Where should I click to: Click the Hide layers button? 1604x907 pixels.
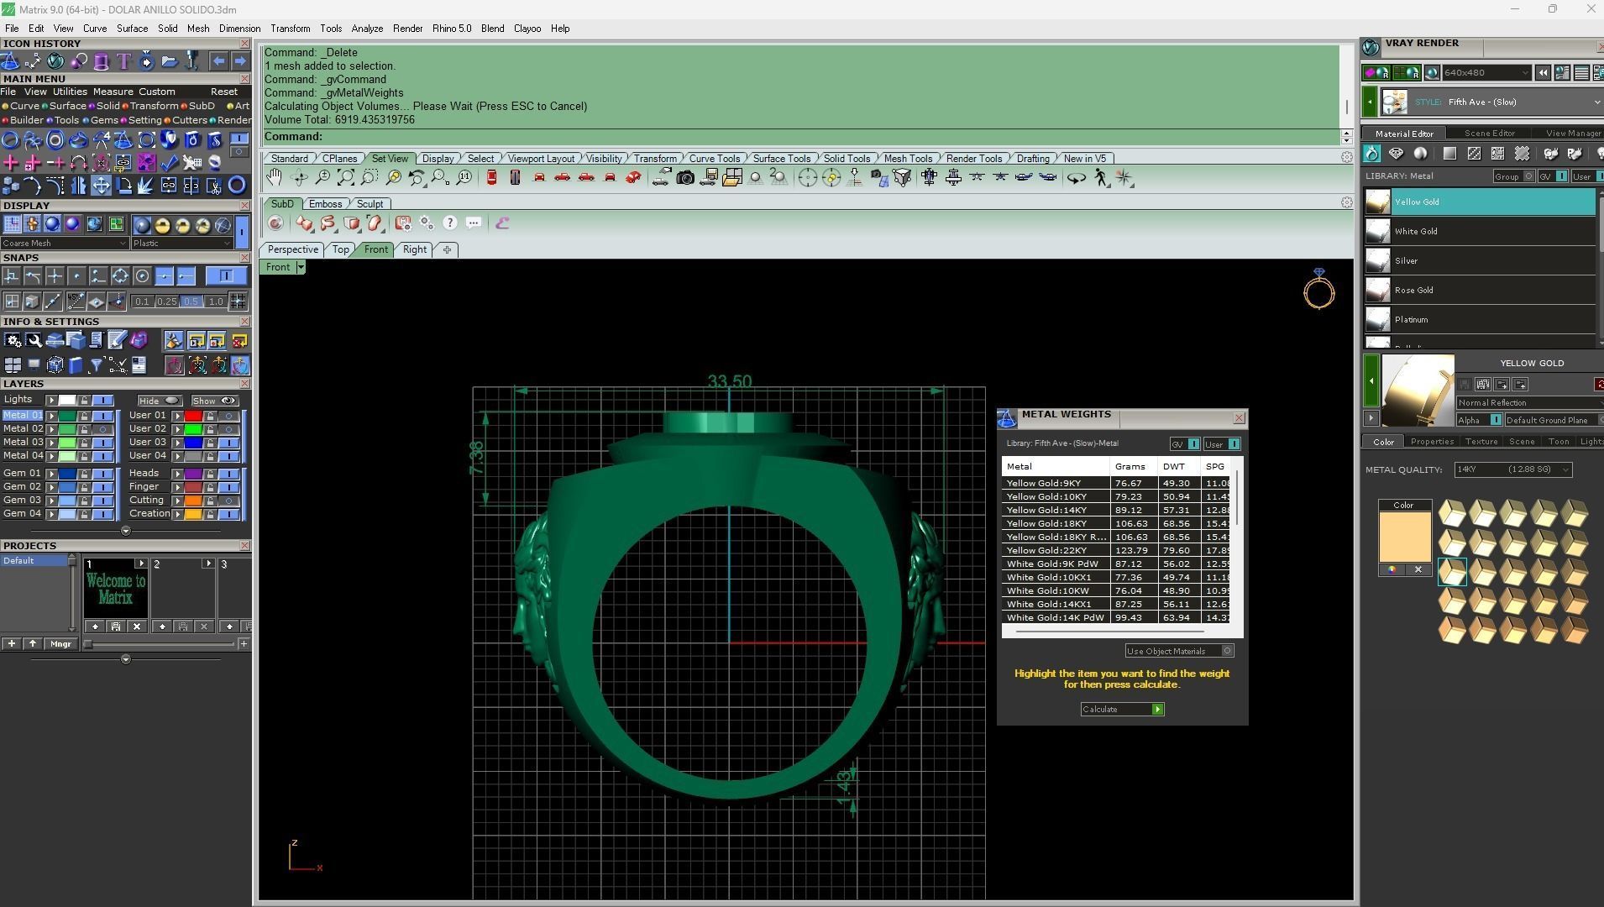160,401
